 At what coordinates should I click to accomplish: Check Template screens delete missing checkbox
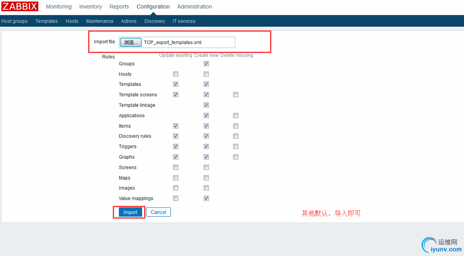(x=235, y=95)
